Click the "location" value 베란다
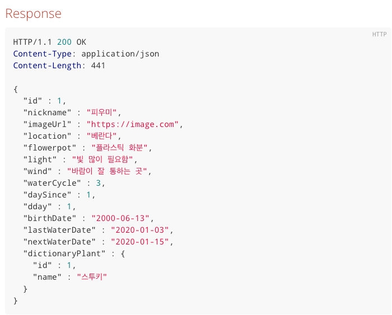 tap(104, 136)
